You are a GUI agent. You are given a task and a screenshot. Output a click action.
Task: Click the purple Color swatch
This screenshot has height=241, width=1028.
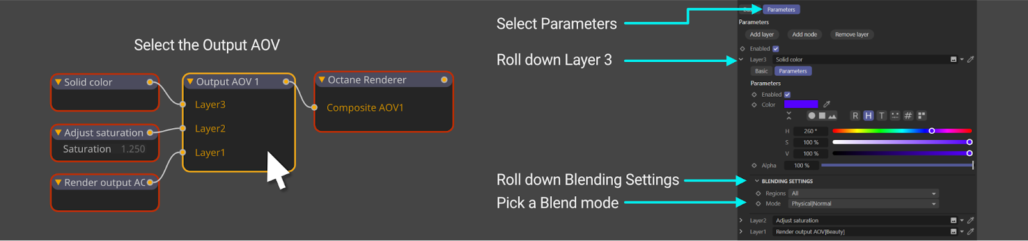click(x=801, y=104)
